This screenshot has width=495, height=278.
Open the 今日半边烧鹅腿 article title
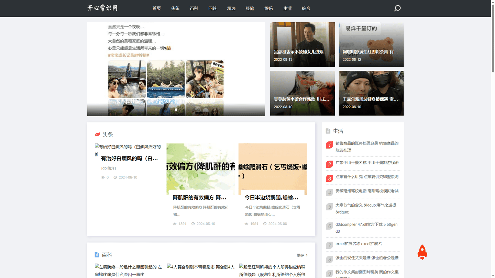(x=272, y=198)
